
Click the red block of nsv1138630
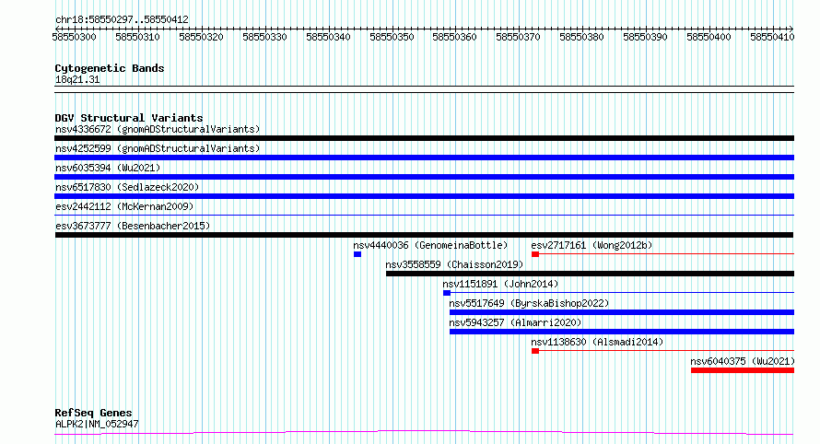[535, 351]
